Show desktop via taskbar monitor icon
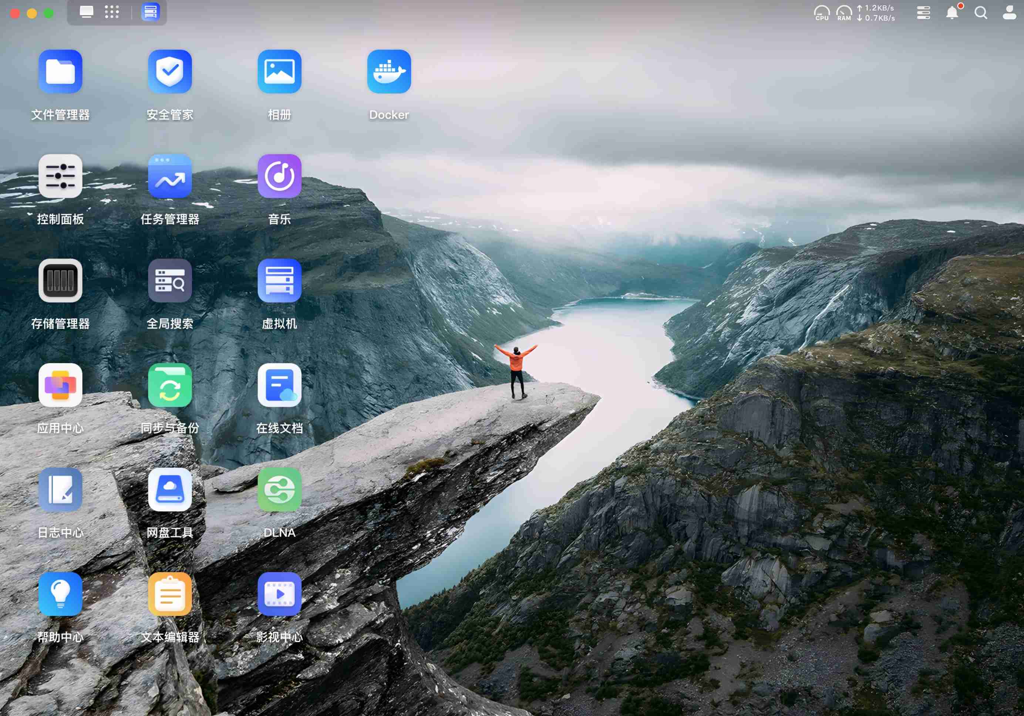The image size is (1024, 716). (87, 12)
